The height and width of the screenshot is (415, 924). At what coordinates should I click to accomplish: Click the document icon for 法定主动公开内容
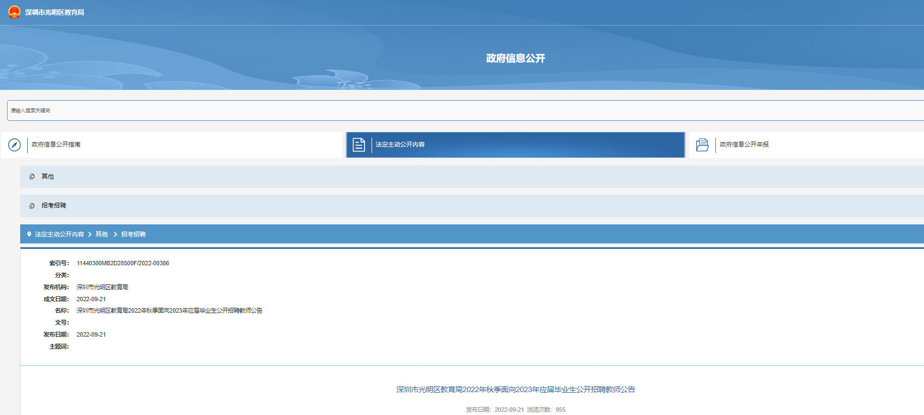(358, 145)
